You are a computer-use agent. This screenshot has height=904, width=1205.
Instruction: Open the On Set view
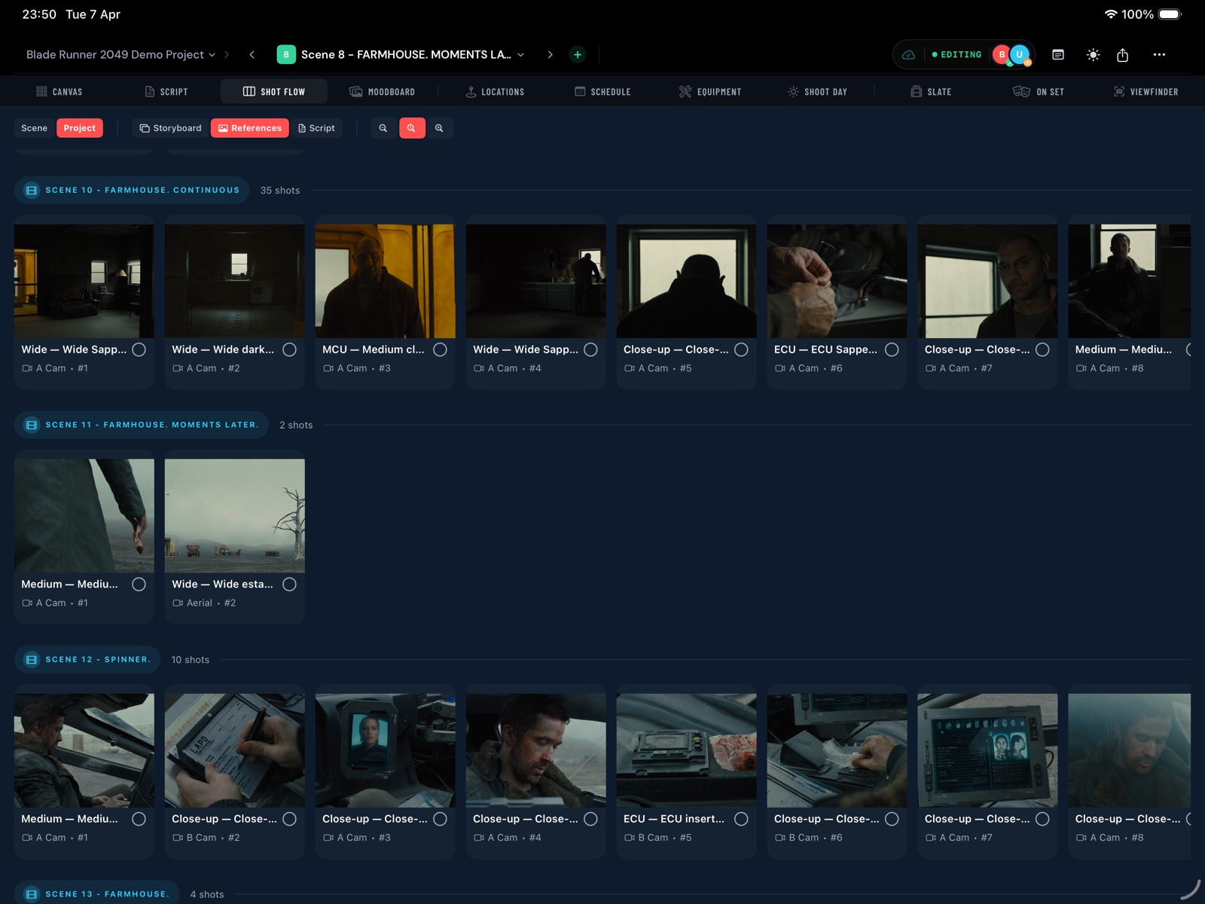point(1038,91)
